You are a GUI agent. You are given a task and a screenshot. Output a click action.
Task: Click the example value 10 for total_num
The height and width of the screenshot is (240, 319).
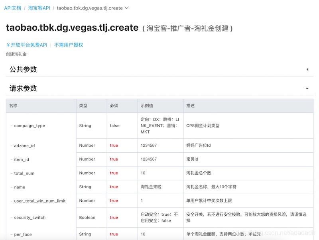coord(143,173)
